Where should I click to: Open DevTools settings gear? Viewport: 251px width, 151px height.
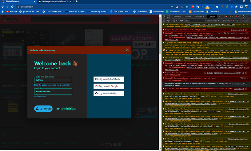tap(243, 16)
